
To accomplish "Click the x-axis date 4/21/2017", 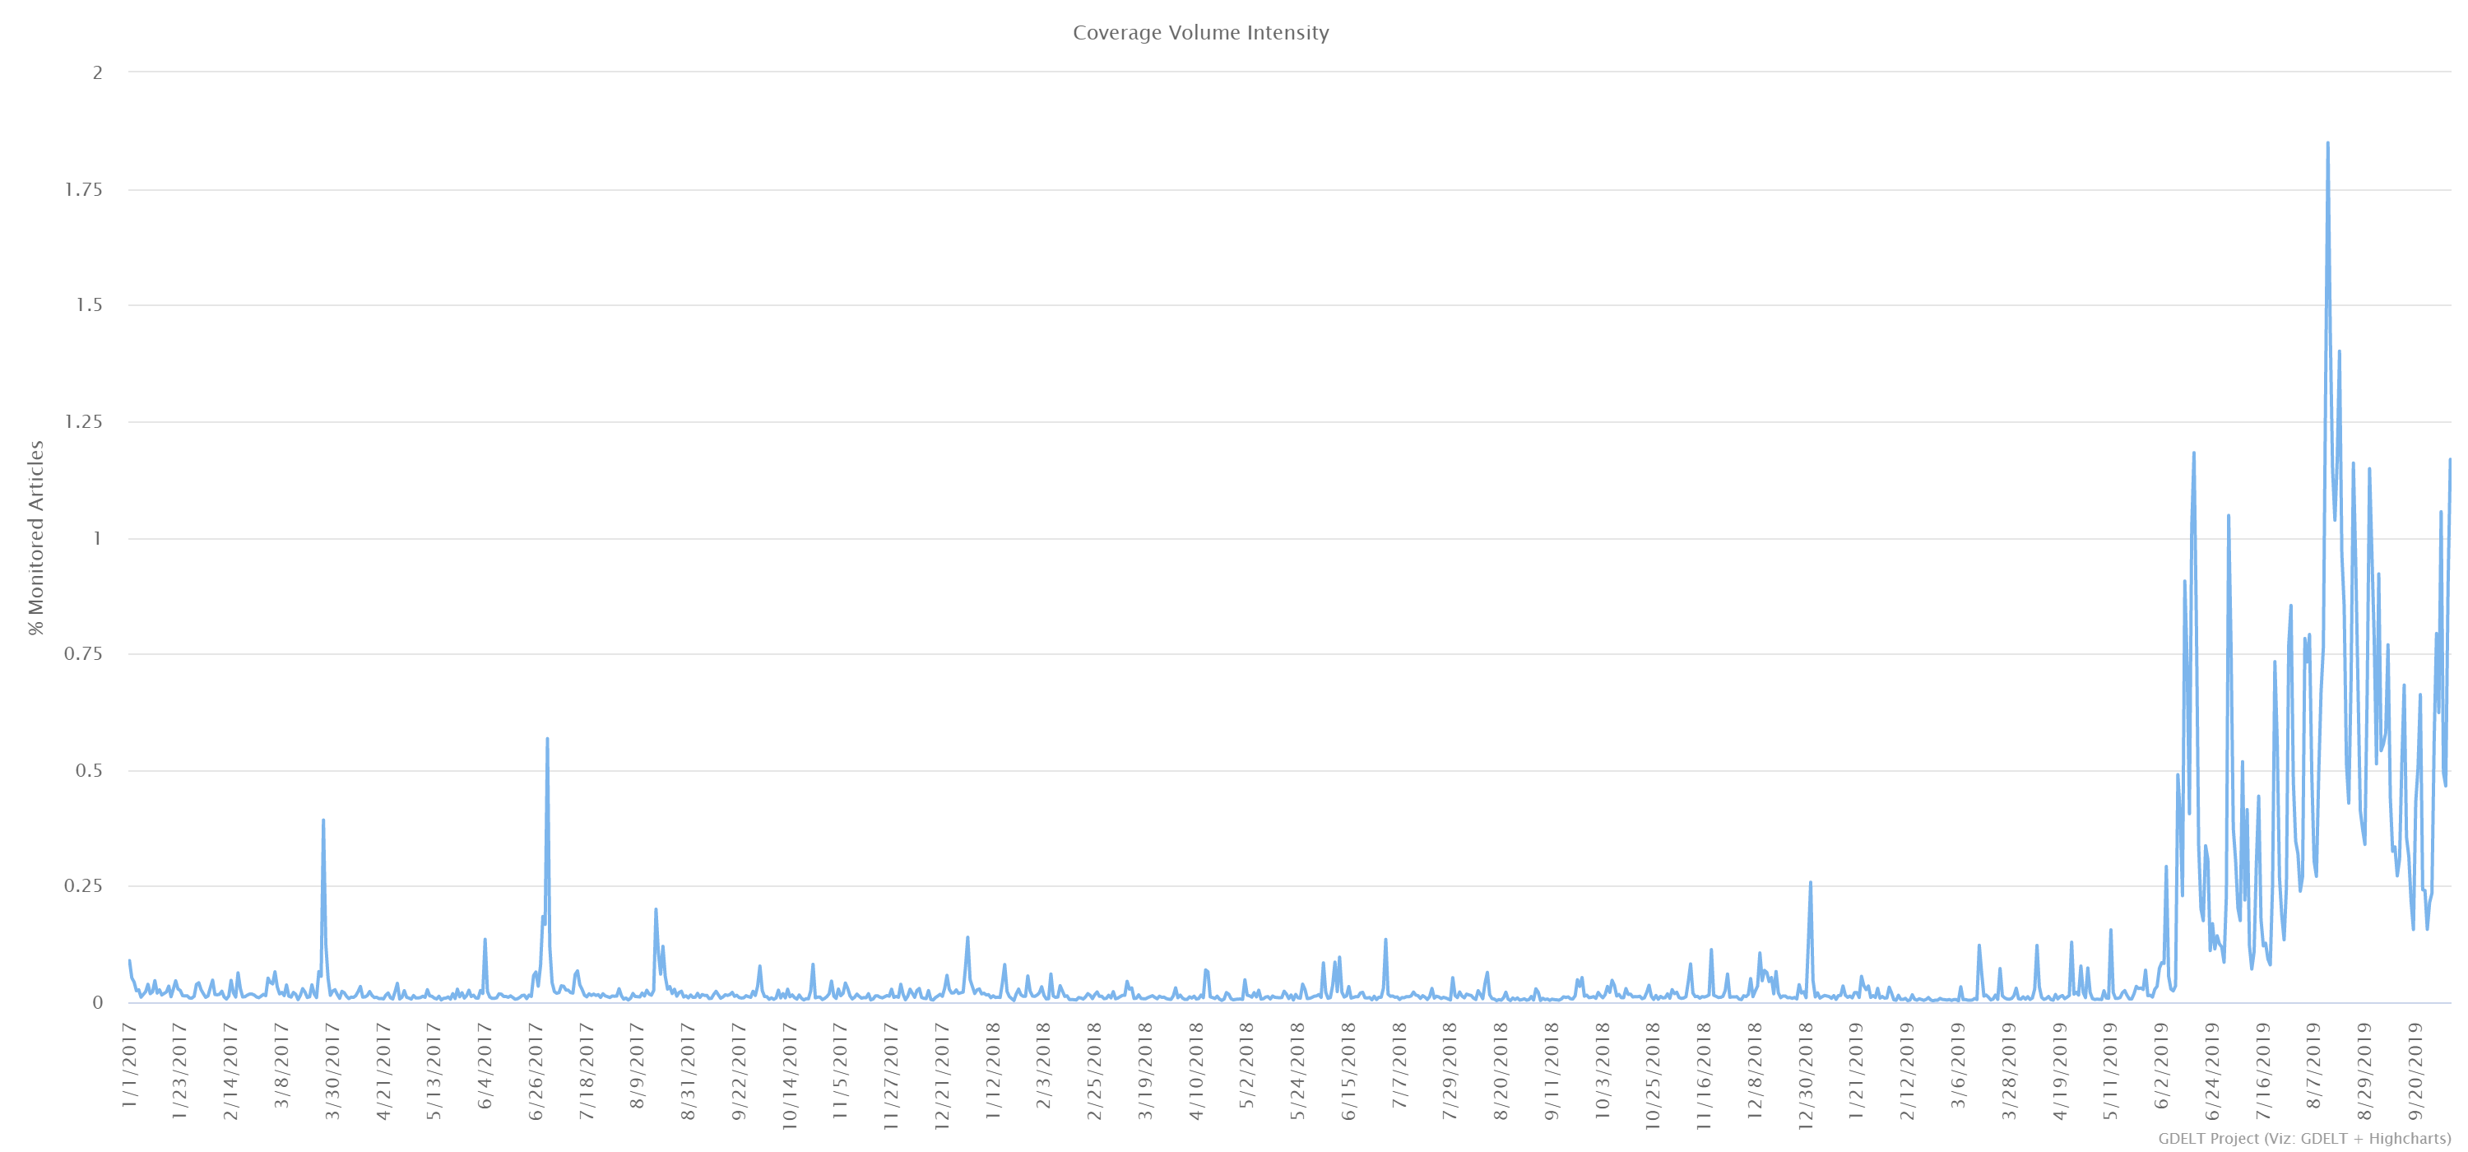I will 384,1070.
